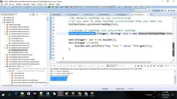Screen dimensions: 177x99
Task: Switch to the Debug perspective
Action: (171, 10)
